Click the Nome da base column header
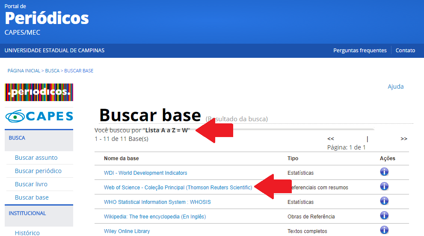Screen dimensions: 424x236 coord(122,158)
